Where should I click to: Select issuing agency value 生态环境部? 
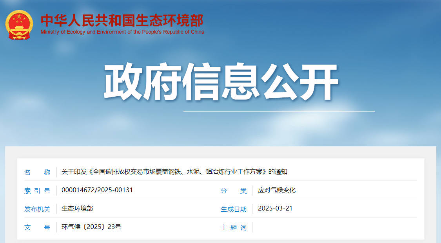pos(77,209)
